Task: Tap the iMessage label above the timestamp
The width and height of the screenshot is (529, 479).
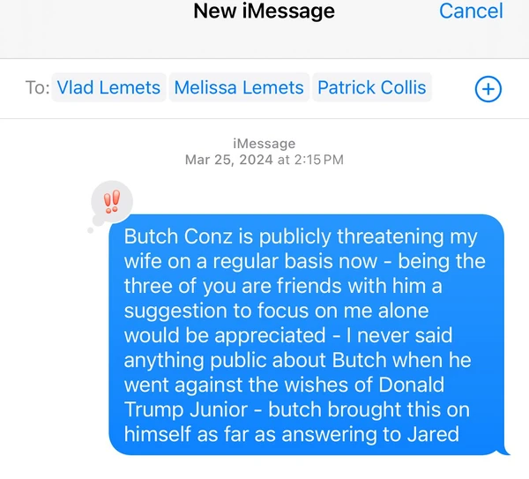Action: (264, 144)
